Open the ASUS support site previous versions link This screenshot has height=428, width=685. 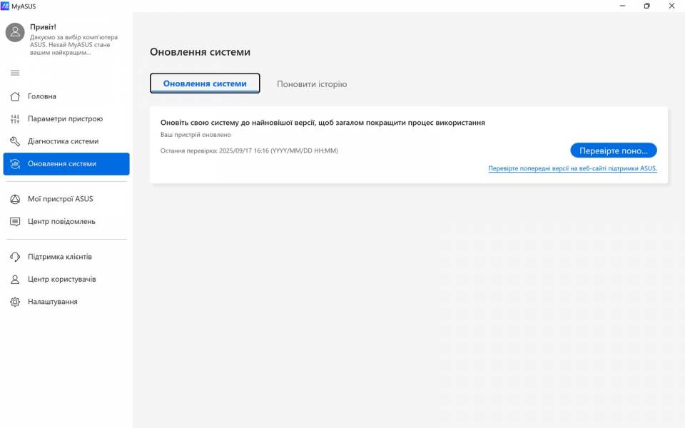(x=572, y=169)
